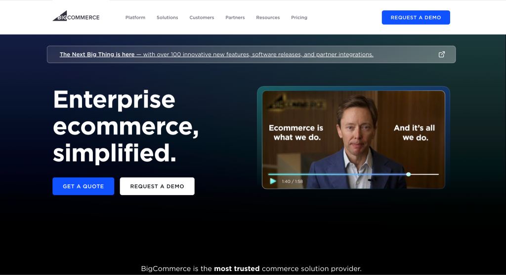Play the video with the play icon
The width and height of the screenshot is (506, 275).
273,181
